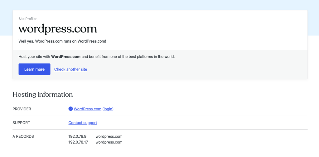Open the Contact support link
The image size is (319, 157).
coord(83,123)
